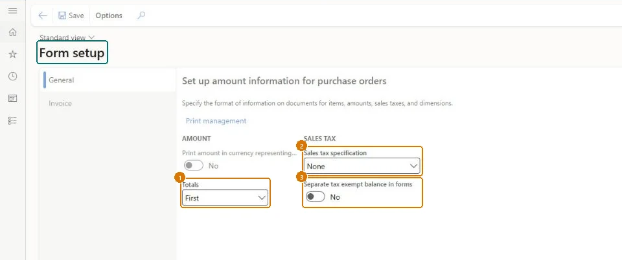Toggle Separate tax exempt balance switch
The height and width of the screenshot is (260, 622).
pyautogui.click(x=315, y=197)
